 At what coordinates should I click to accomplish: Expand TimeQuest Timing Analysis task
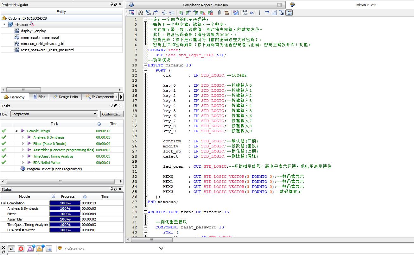[x=23, y=156]
